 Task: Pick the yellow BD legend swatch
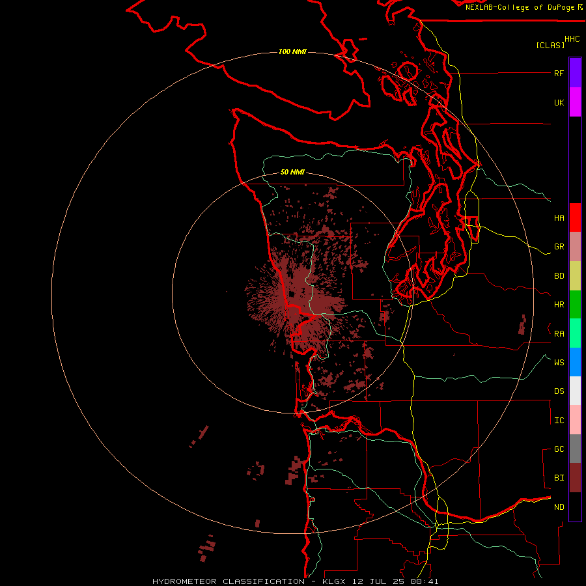(575, 276)
